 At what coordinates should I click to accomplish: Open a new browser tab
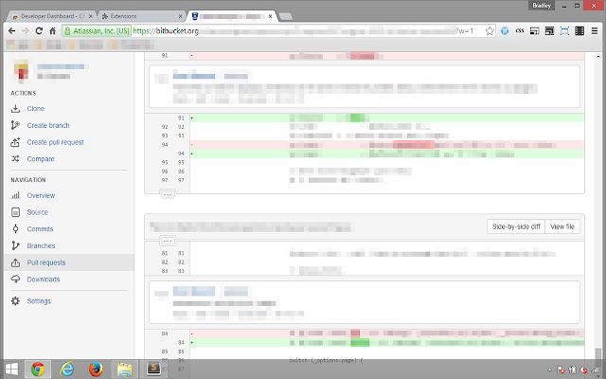click(285, 17)
